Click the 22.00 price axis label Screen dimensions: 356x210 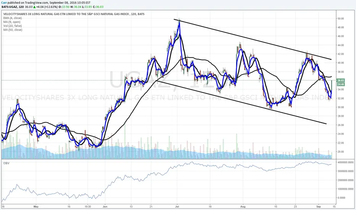point(341,143)
